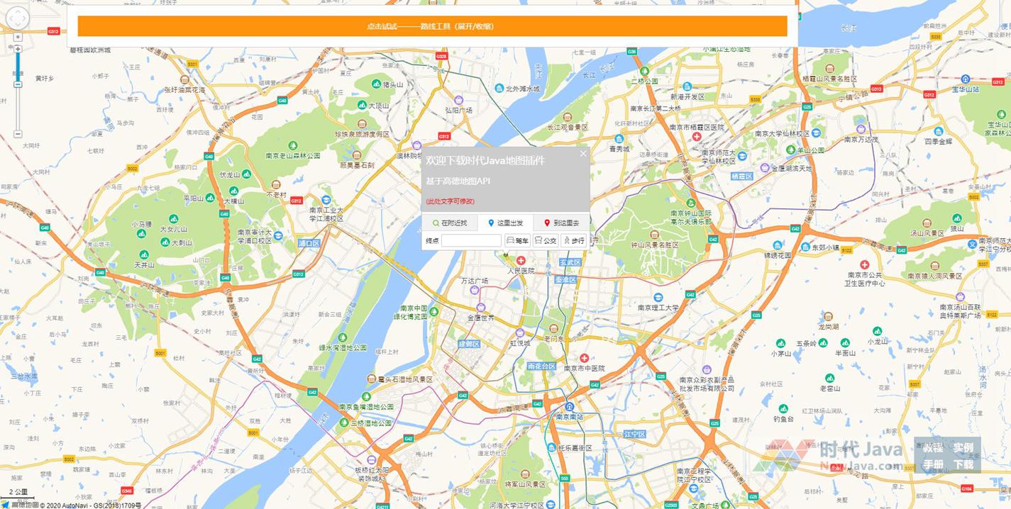Choose 步行 walking route button
1011x509 pixels.
(x=574, y=241)
